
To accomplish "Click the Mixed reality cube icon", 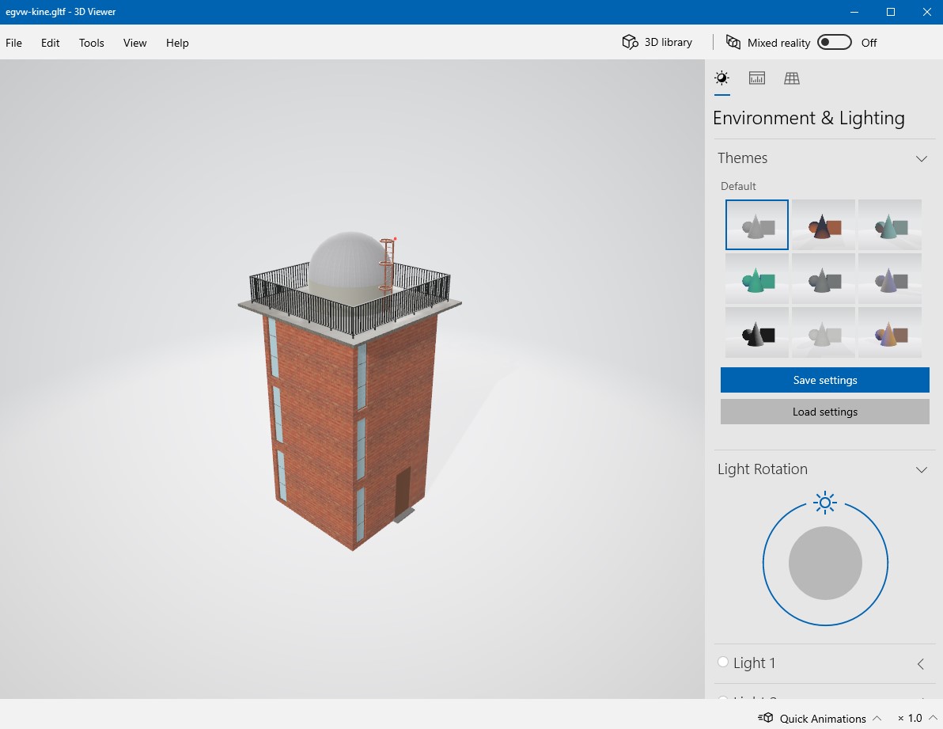I will tap(733, 43).
